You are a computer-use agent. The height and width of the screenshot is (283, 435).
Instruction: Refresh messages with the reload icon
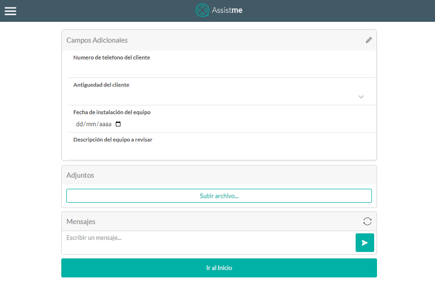pyautogui.click(x=367, y=221)
